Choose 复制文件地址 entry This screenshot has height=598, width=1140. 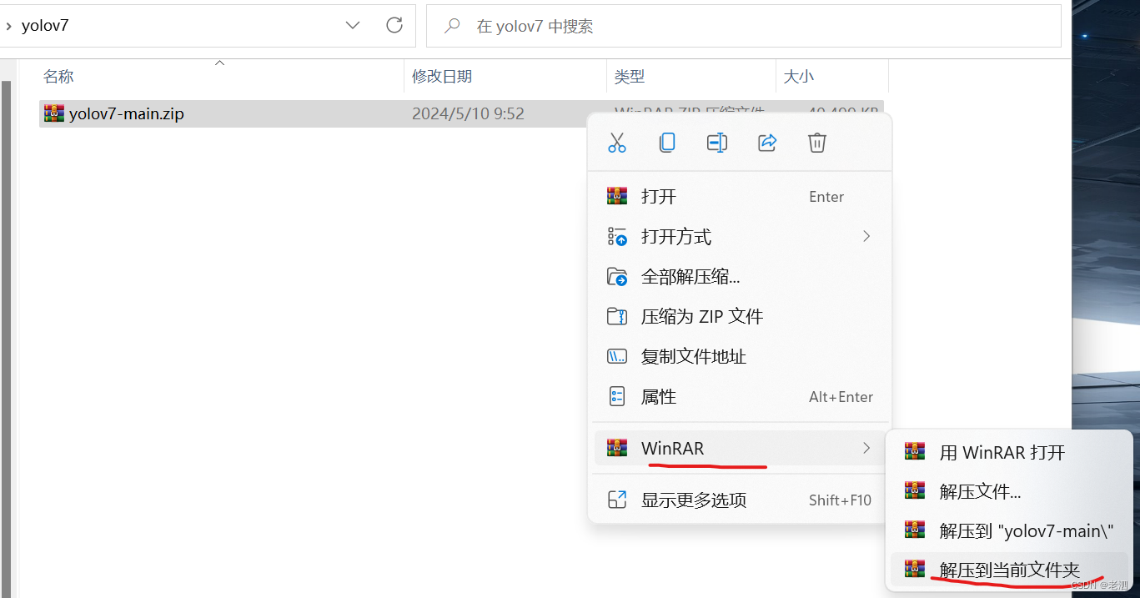click(740, 357)
